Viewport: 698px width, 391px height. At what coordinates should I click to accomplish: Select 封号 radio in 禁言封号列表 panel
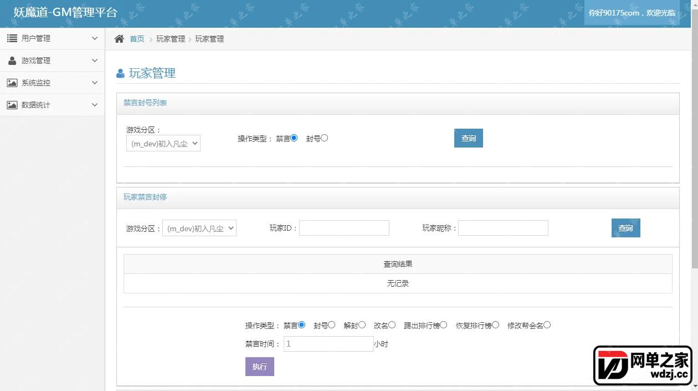click(325, 138)
